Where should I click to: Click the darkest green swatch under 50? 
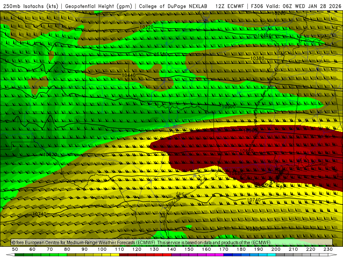tap(19, 255)
